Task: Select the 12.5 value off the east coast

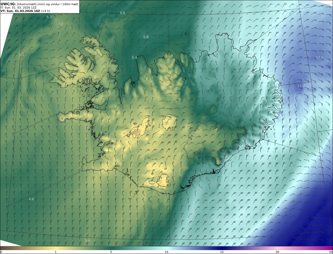Action: (320, 57)
